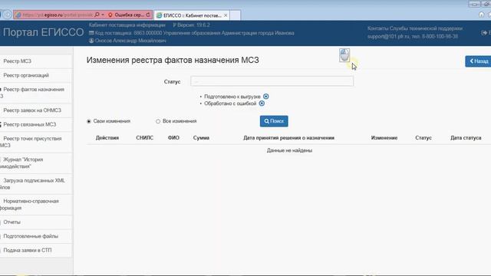Select the Свои изменения radio button
Image resolution: width=491 pixels, height=276 pixels.
coord(89,121)
